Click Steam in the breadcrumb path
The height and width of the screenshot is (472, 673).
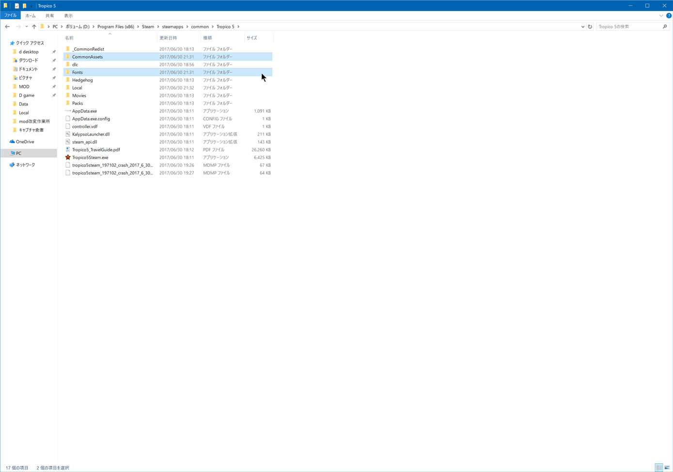[x=148, y=27]
